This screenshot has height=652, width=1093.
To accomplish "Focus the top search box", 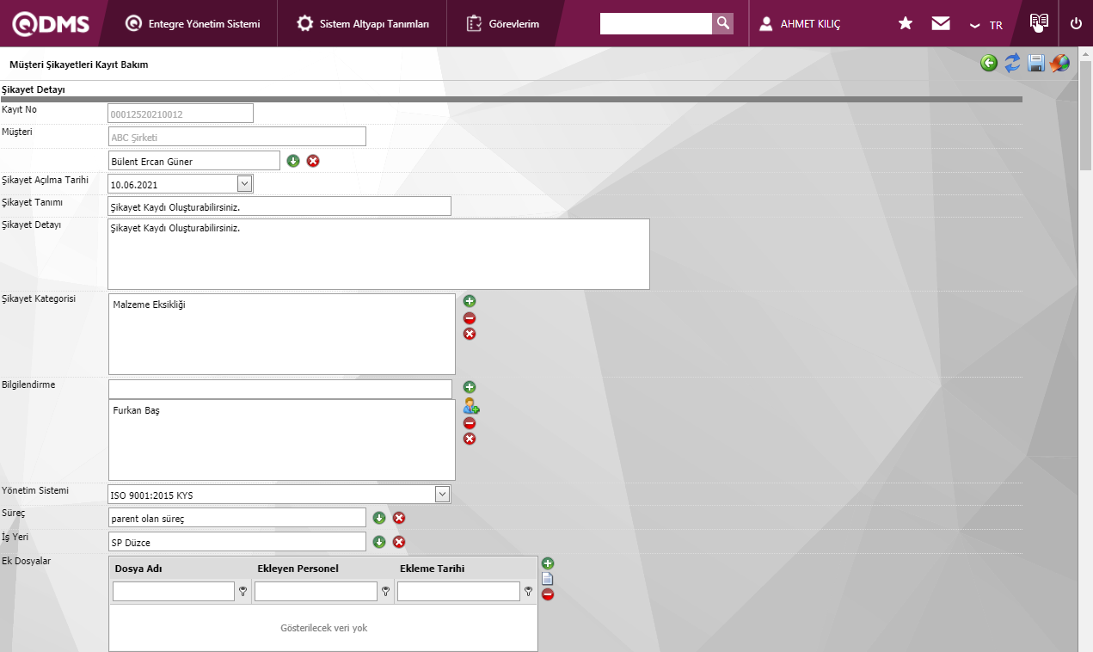I will [x=656, y=23].
